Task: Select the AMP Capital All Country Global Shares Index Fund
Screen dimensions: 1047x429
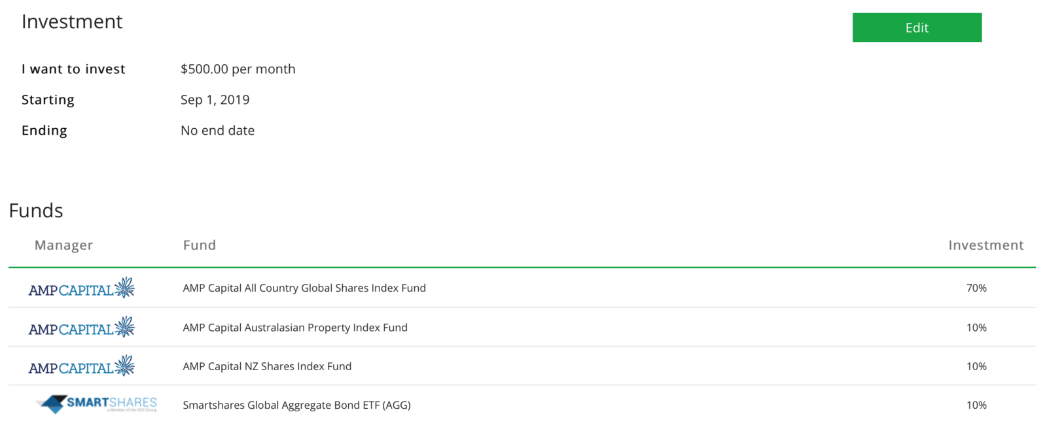Action: pos(305,288)
